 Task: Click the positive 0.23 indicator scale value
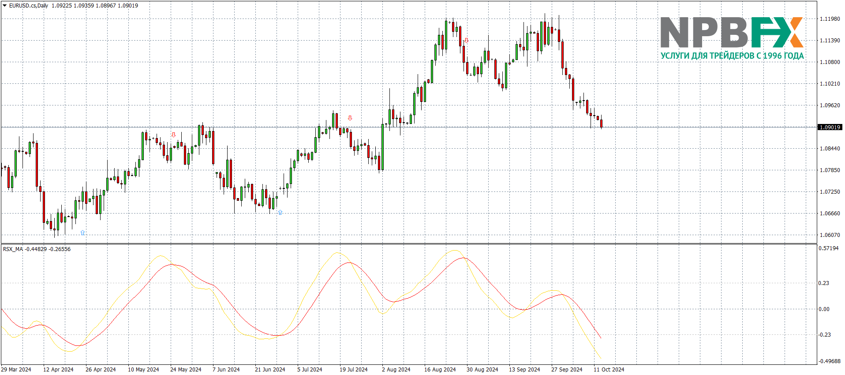tap(824, 283)
